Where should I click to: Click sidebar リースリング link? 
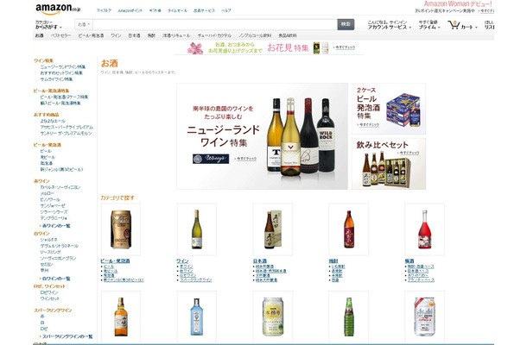[50, 252]
